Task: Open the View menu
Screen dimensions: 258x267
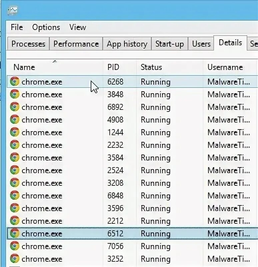Action: click(x=78, y=27)
